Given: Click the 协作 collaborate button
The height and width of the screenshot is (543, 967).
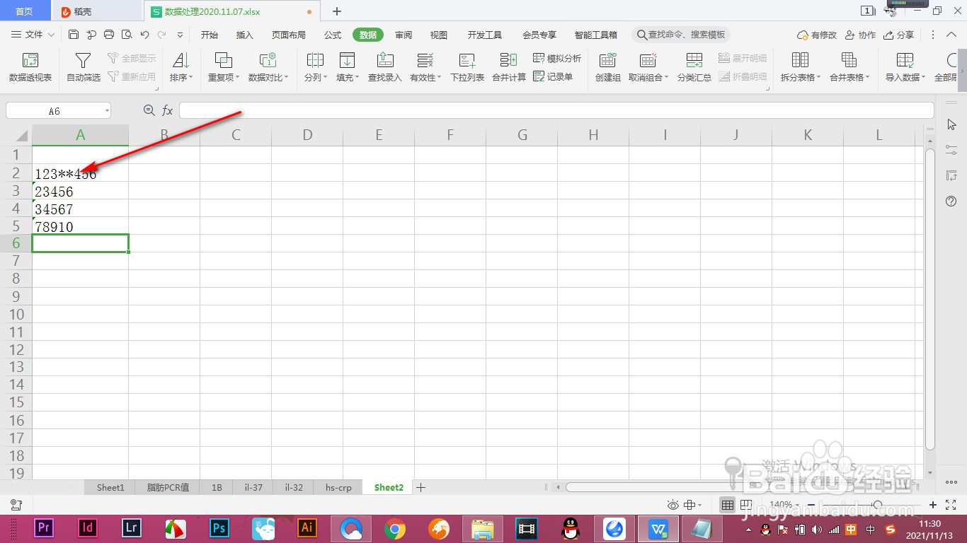Looking at the screenshot, I should (860, 35).
